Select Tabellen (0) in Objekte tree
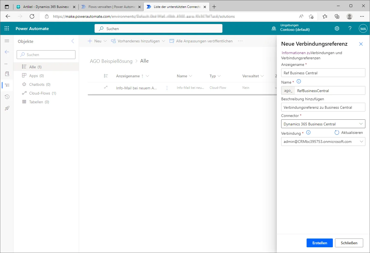 46,102
